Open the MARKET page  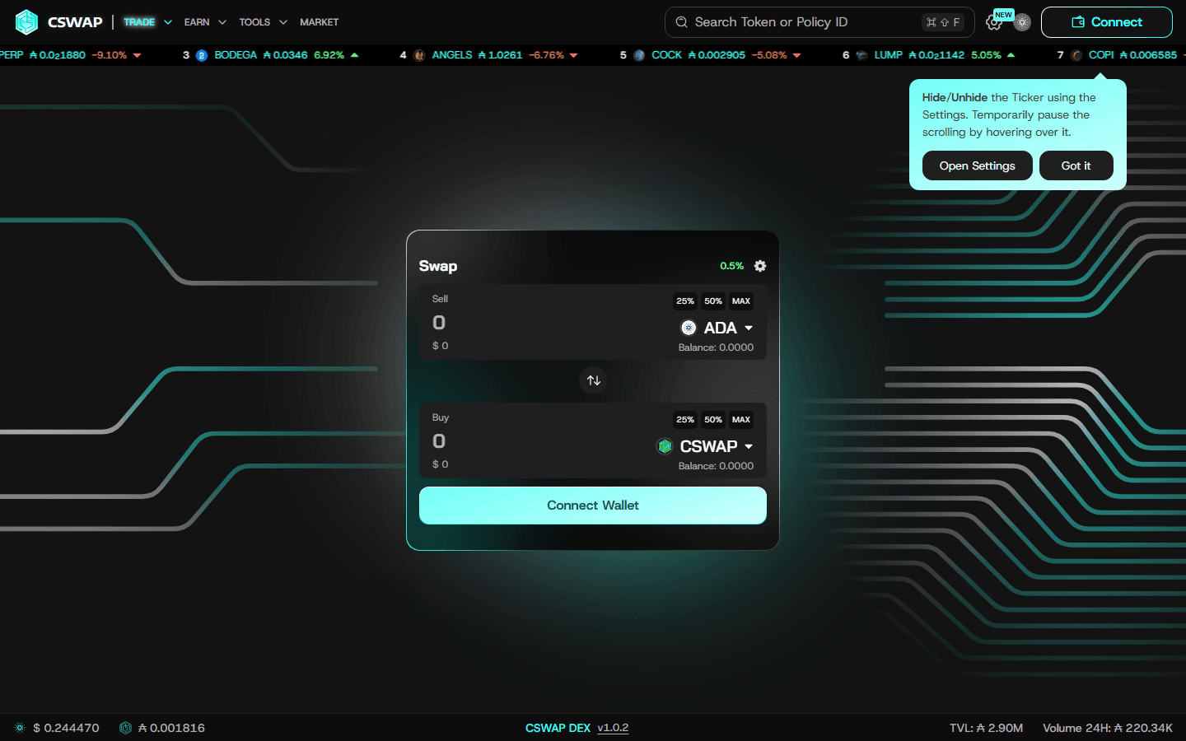[x=320, y=22]
